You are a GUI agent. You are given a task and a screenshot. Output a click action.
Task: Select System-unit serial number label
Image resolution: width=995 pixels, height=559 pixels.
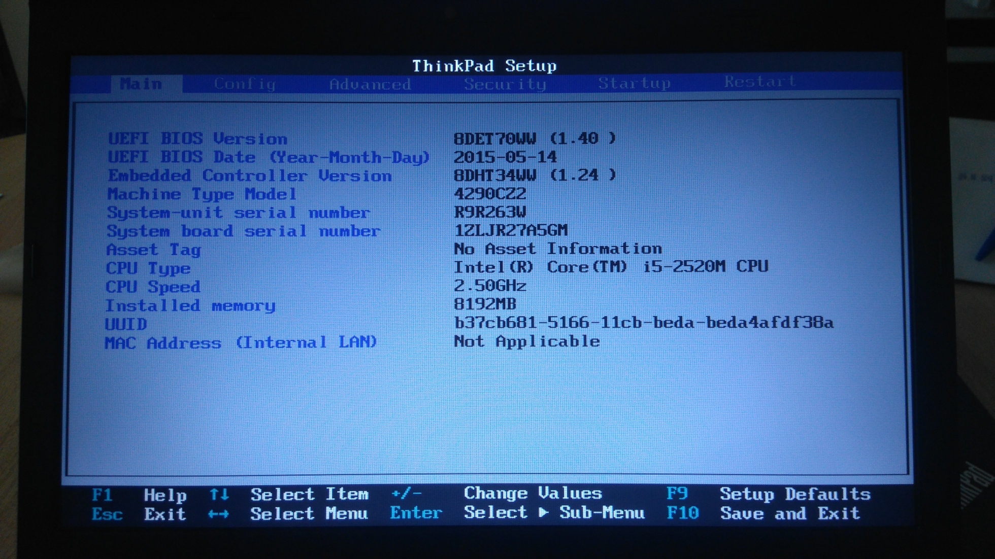coord(238,213)
